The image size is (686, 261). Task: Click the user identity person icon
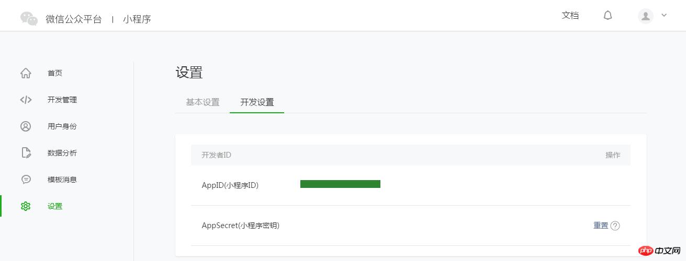(26, 126)
